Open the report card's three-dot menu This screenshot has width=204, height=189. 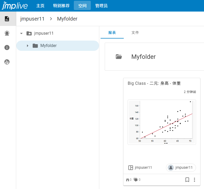click(194, 180)
